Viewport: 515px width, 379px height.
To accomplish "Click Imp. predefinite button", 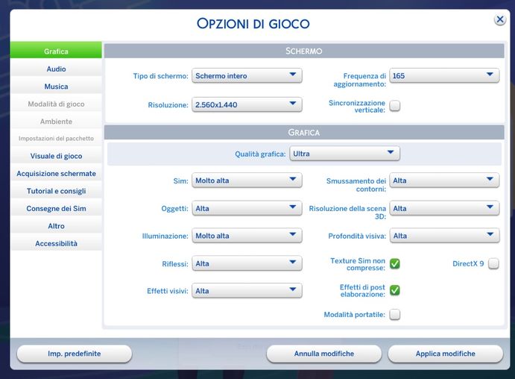I will tap(74, 354).
